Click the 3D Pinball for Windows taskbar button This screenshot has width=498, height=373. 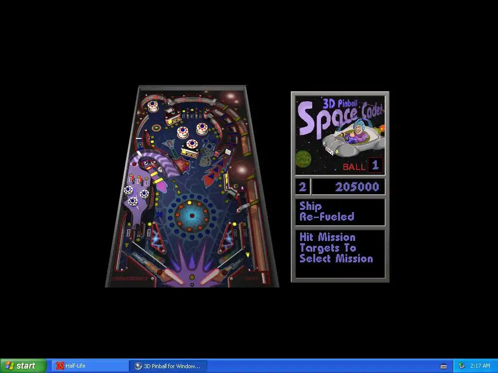[168, 366]
